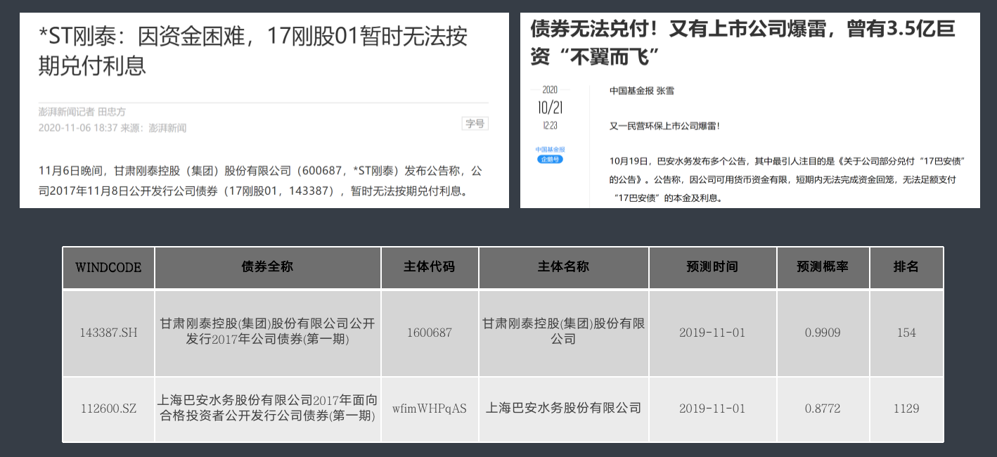The width and height of the screenshot is (997, 457).
Task: Click text 又一民营环保上市公司爆雷！
Action: click(x=664, y=126)
